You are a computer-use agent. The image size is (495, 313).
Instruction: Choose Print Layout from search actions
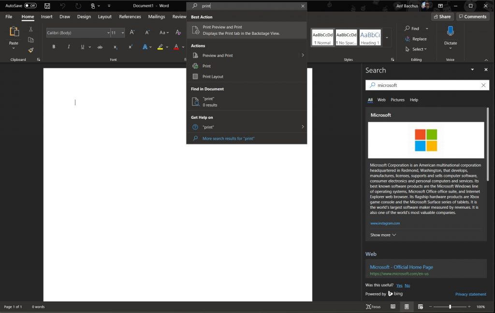pyautogui.click(x=213, y=76)
